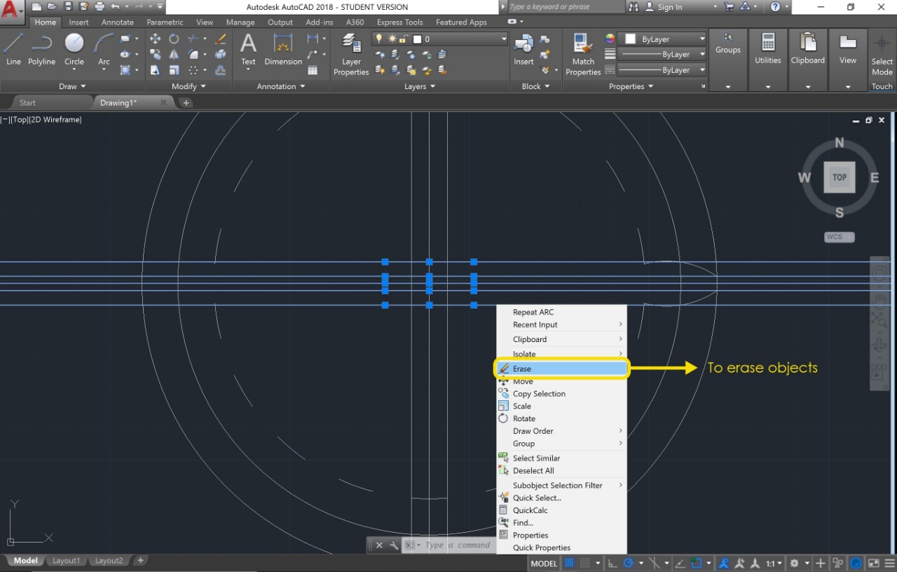Toggle polar tracking in status bar
897x572 pixels.
click(629, 563)
